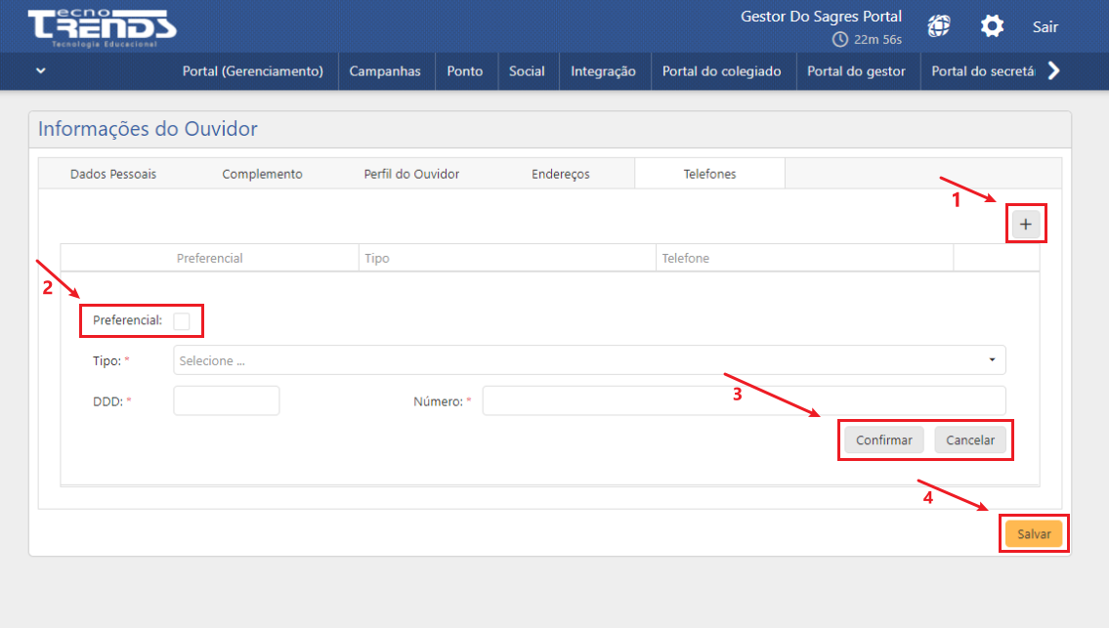1109x628 pixels.
Task: Go to the Endereços tab
Action: [560, 174]
